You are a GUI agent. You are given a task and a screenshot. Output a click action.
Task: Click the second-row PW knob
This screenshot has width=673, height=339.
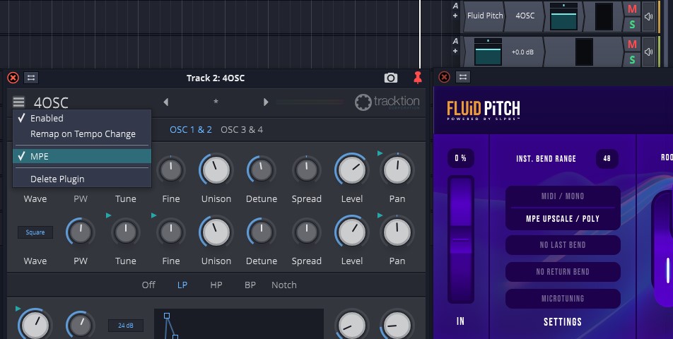81,232
